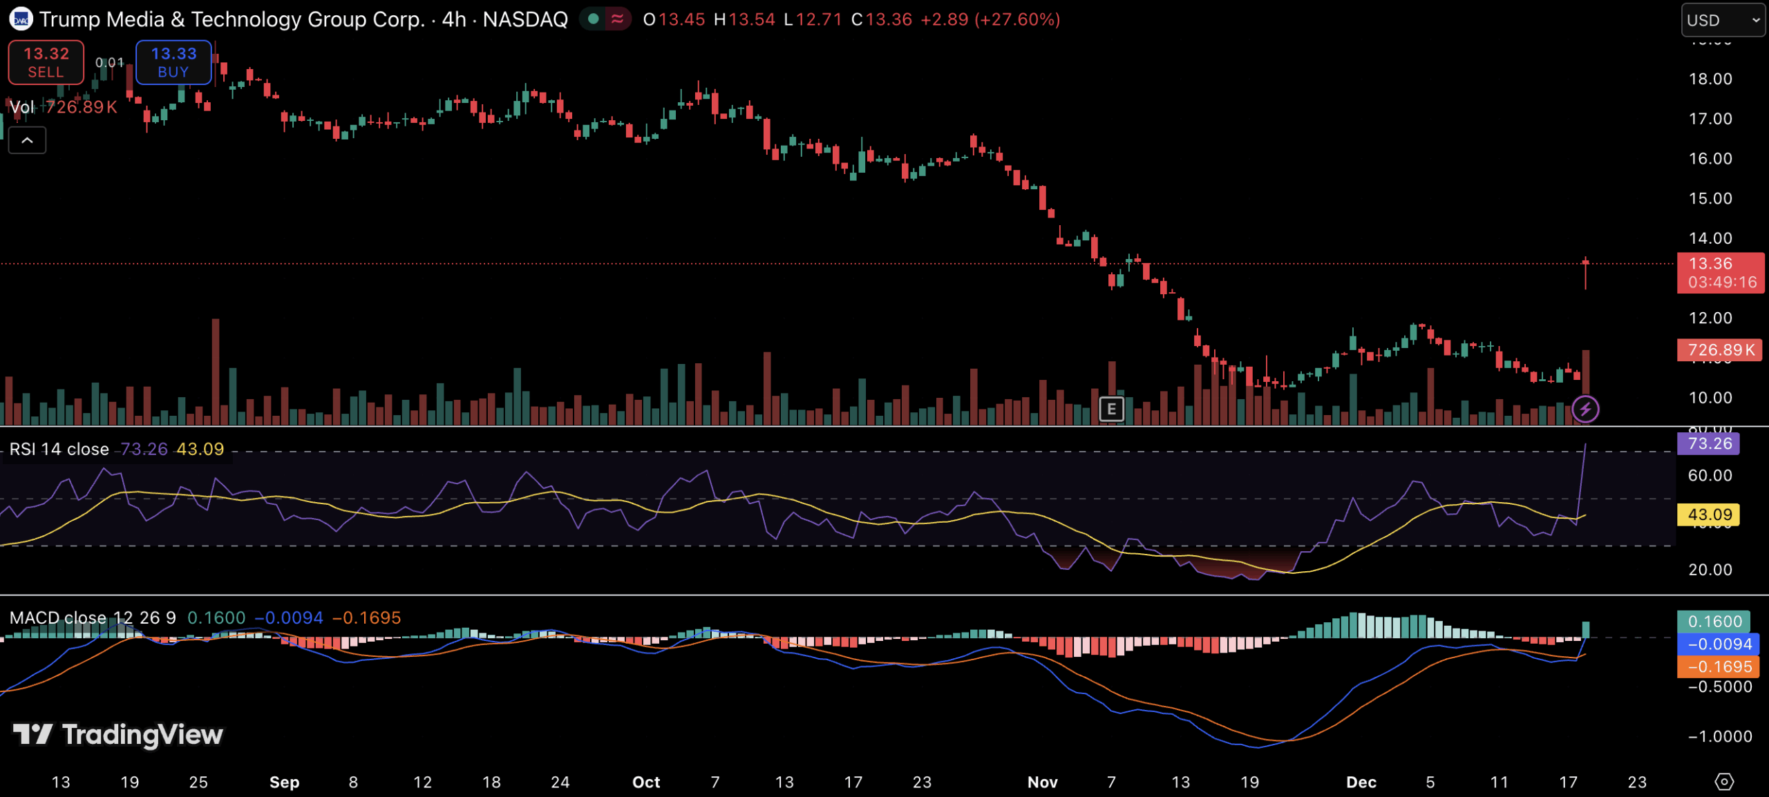Open the USD currency dropdown
1769x797 pixels.
[x=1722, y=20]
